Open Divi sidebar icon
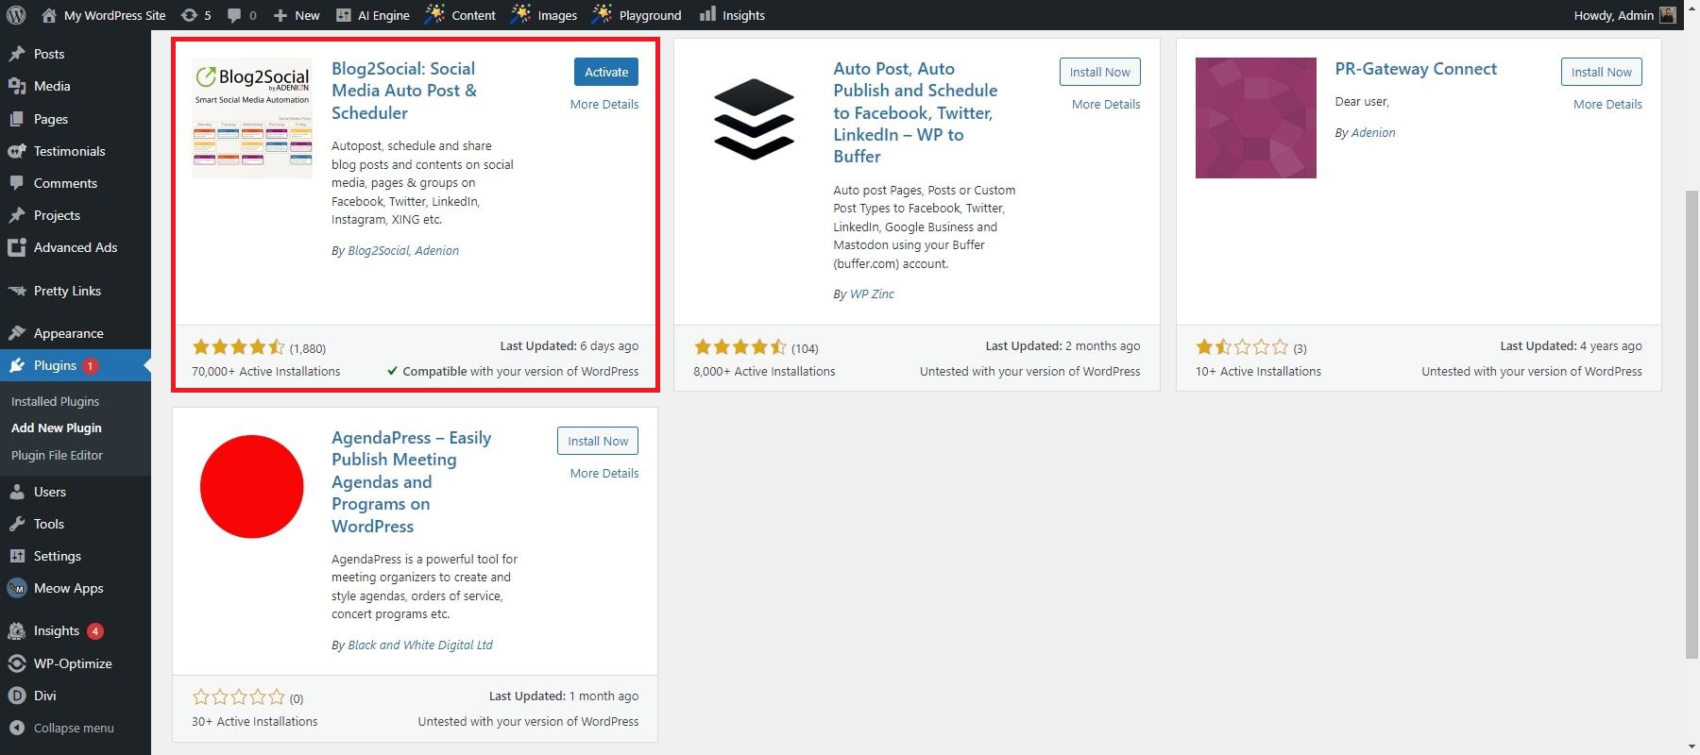The height and width of the screenshot is (755, 1700). point(17,696)
